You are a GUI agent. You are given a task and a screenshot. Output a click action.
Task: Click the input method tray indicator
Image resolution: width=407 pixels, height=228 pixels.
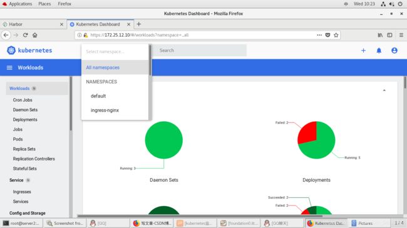(x=346, y=4)
